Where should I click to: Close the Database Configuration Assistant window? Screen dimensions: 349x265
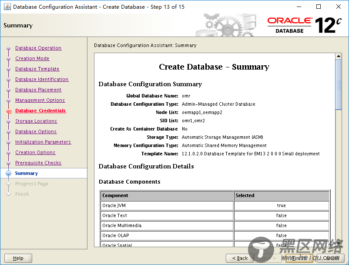pyautogui.click(x=338, y=7)
